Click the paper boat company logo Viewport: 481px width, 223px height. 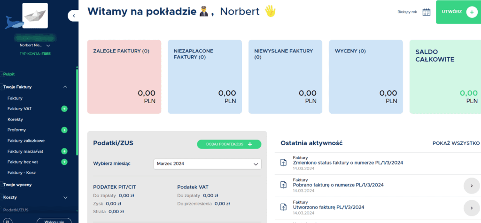click(35, 15)
